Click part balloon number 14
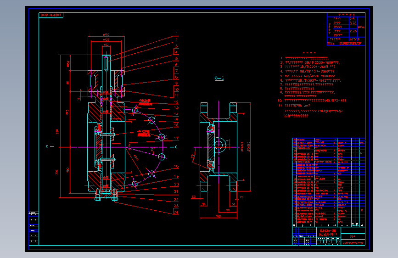Image resolution: width=398 pixels, height=258 pixels. click(x=176, y=114)
